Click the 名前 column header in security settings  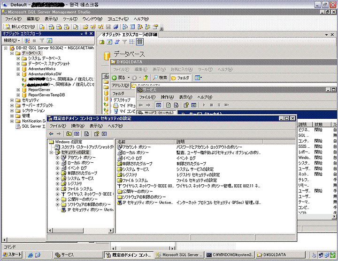(145, 142)
